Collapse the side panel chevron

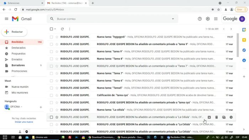coord(244,129)
